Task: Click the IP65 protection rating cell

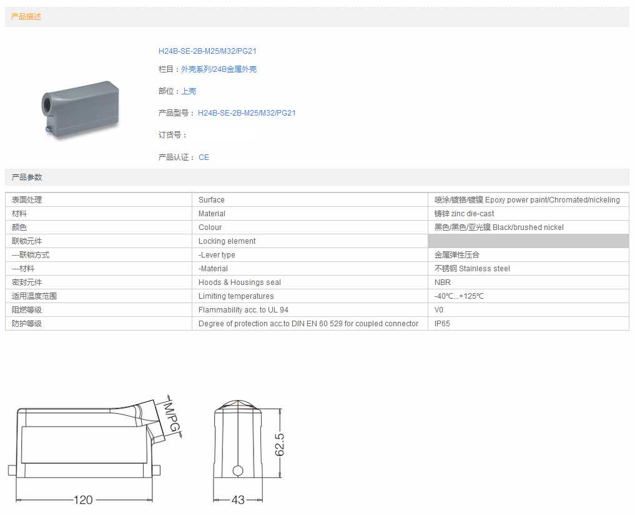Action: [x=442, y=324]
